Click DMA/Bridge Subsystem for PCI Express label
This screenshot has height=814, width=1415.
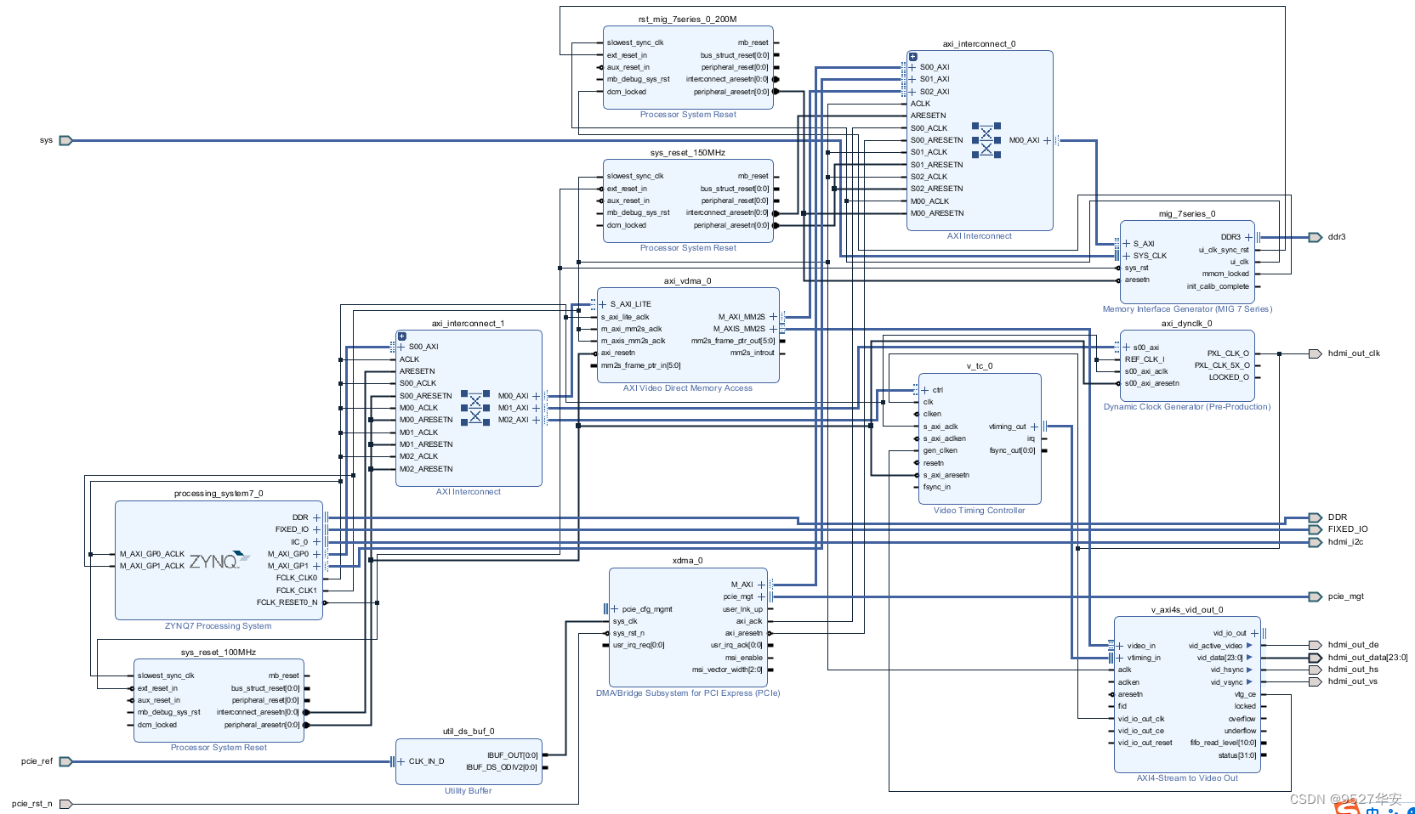(688, 693)
